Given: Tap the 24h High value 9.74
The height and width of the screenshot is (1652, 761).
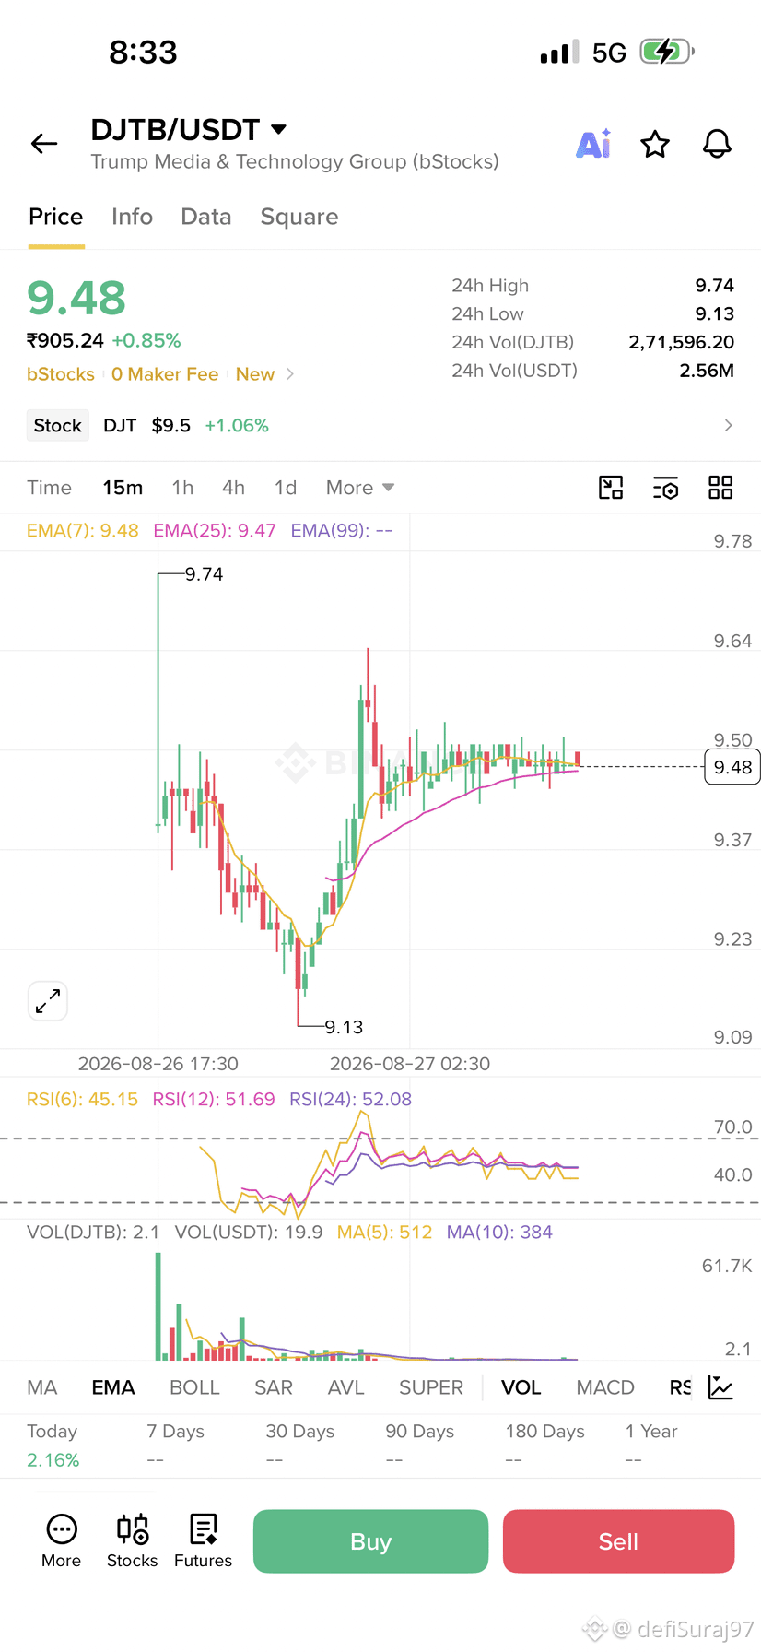Looking at the screenshot, I should click(715, 286).
